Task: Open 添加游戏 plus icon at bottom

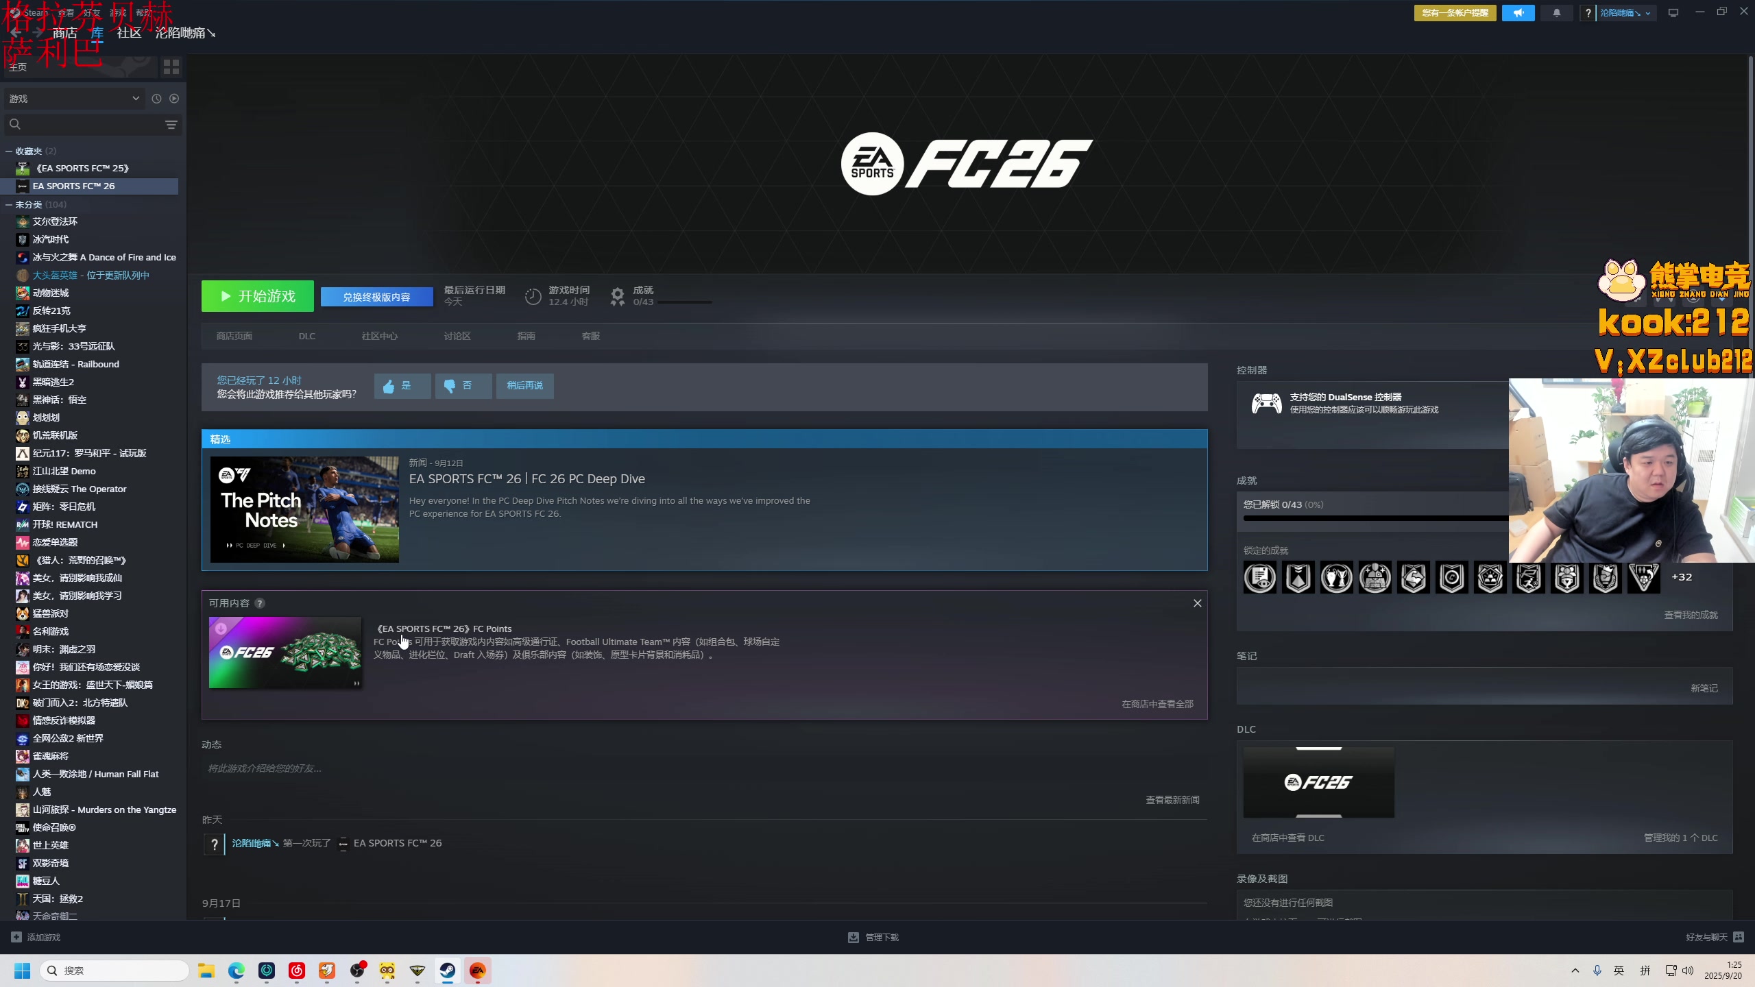Action: 16,937
